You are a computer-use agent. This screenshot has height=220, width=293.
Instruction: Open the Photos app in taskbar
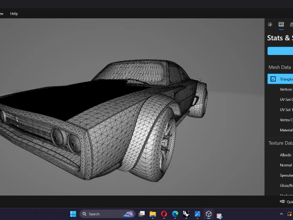click(197, 214)
